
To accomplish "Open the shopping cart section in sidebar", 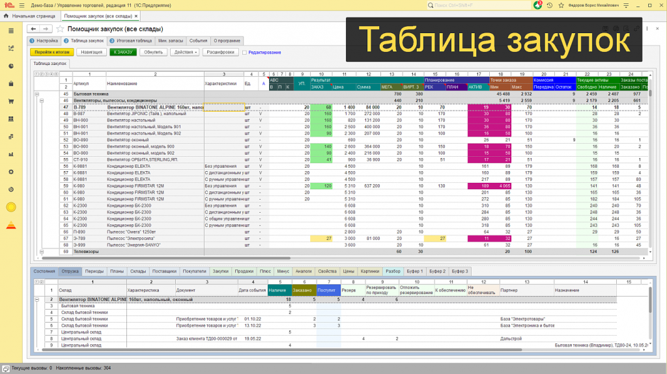I will 11,101.
